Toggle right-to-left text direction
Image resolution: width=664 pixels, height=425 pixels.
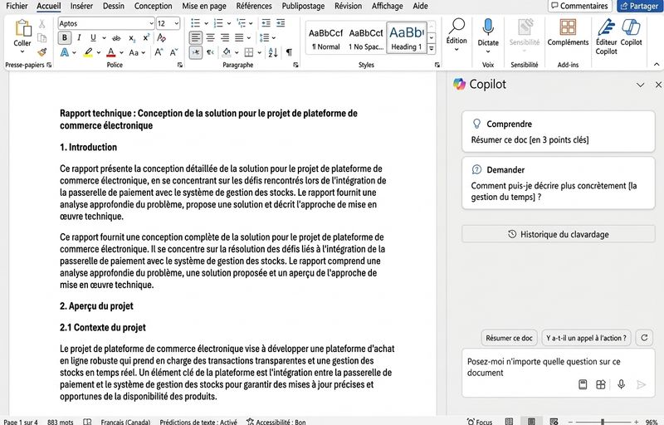[211, 52]
